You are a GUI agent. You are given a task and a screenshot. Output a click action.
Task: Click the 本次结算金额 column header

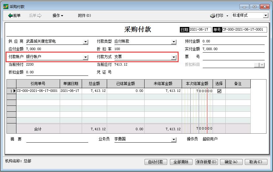[x=197, y=84]
